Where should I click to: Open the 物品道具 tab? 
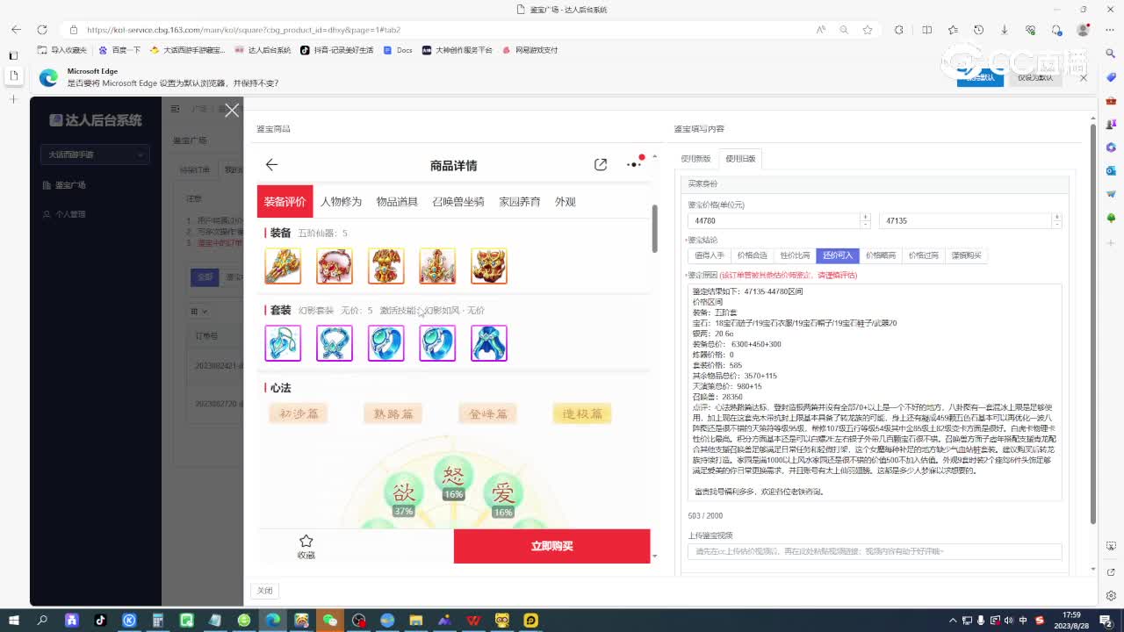pos(397,202)
